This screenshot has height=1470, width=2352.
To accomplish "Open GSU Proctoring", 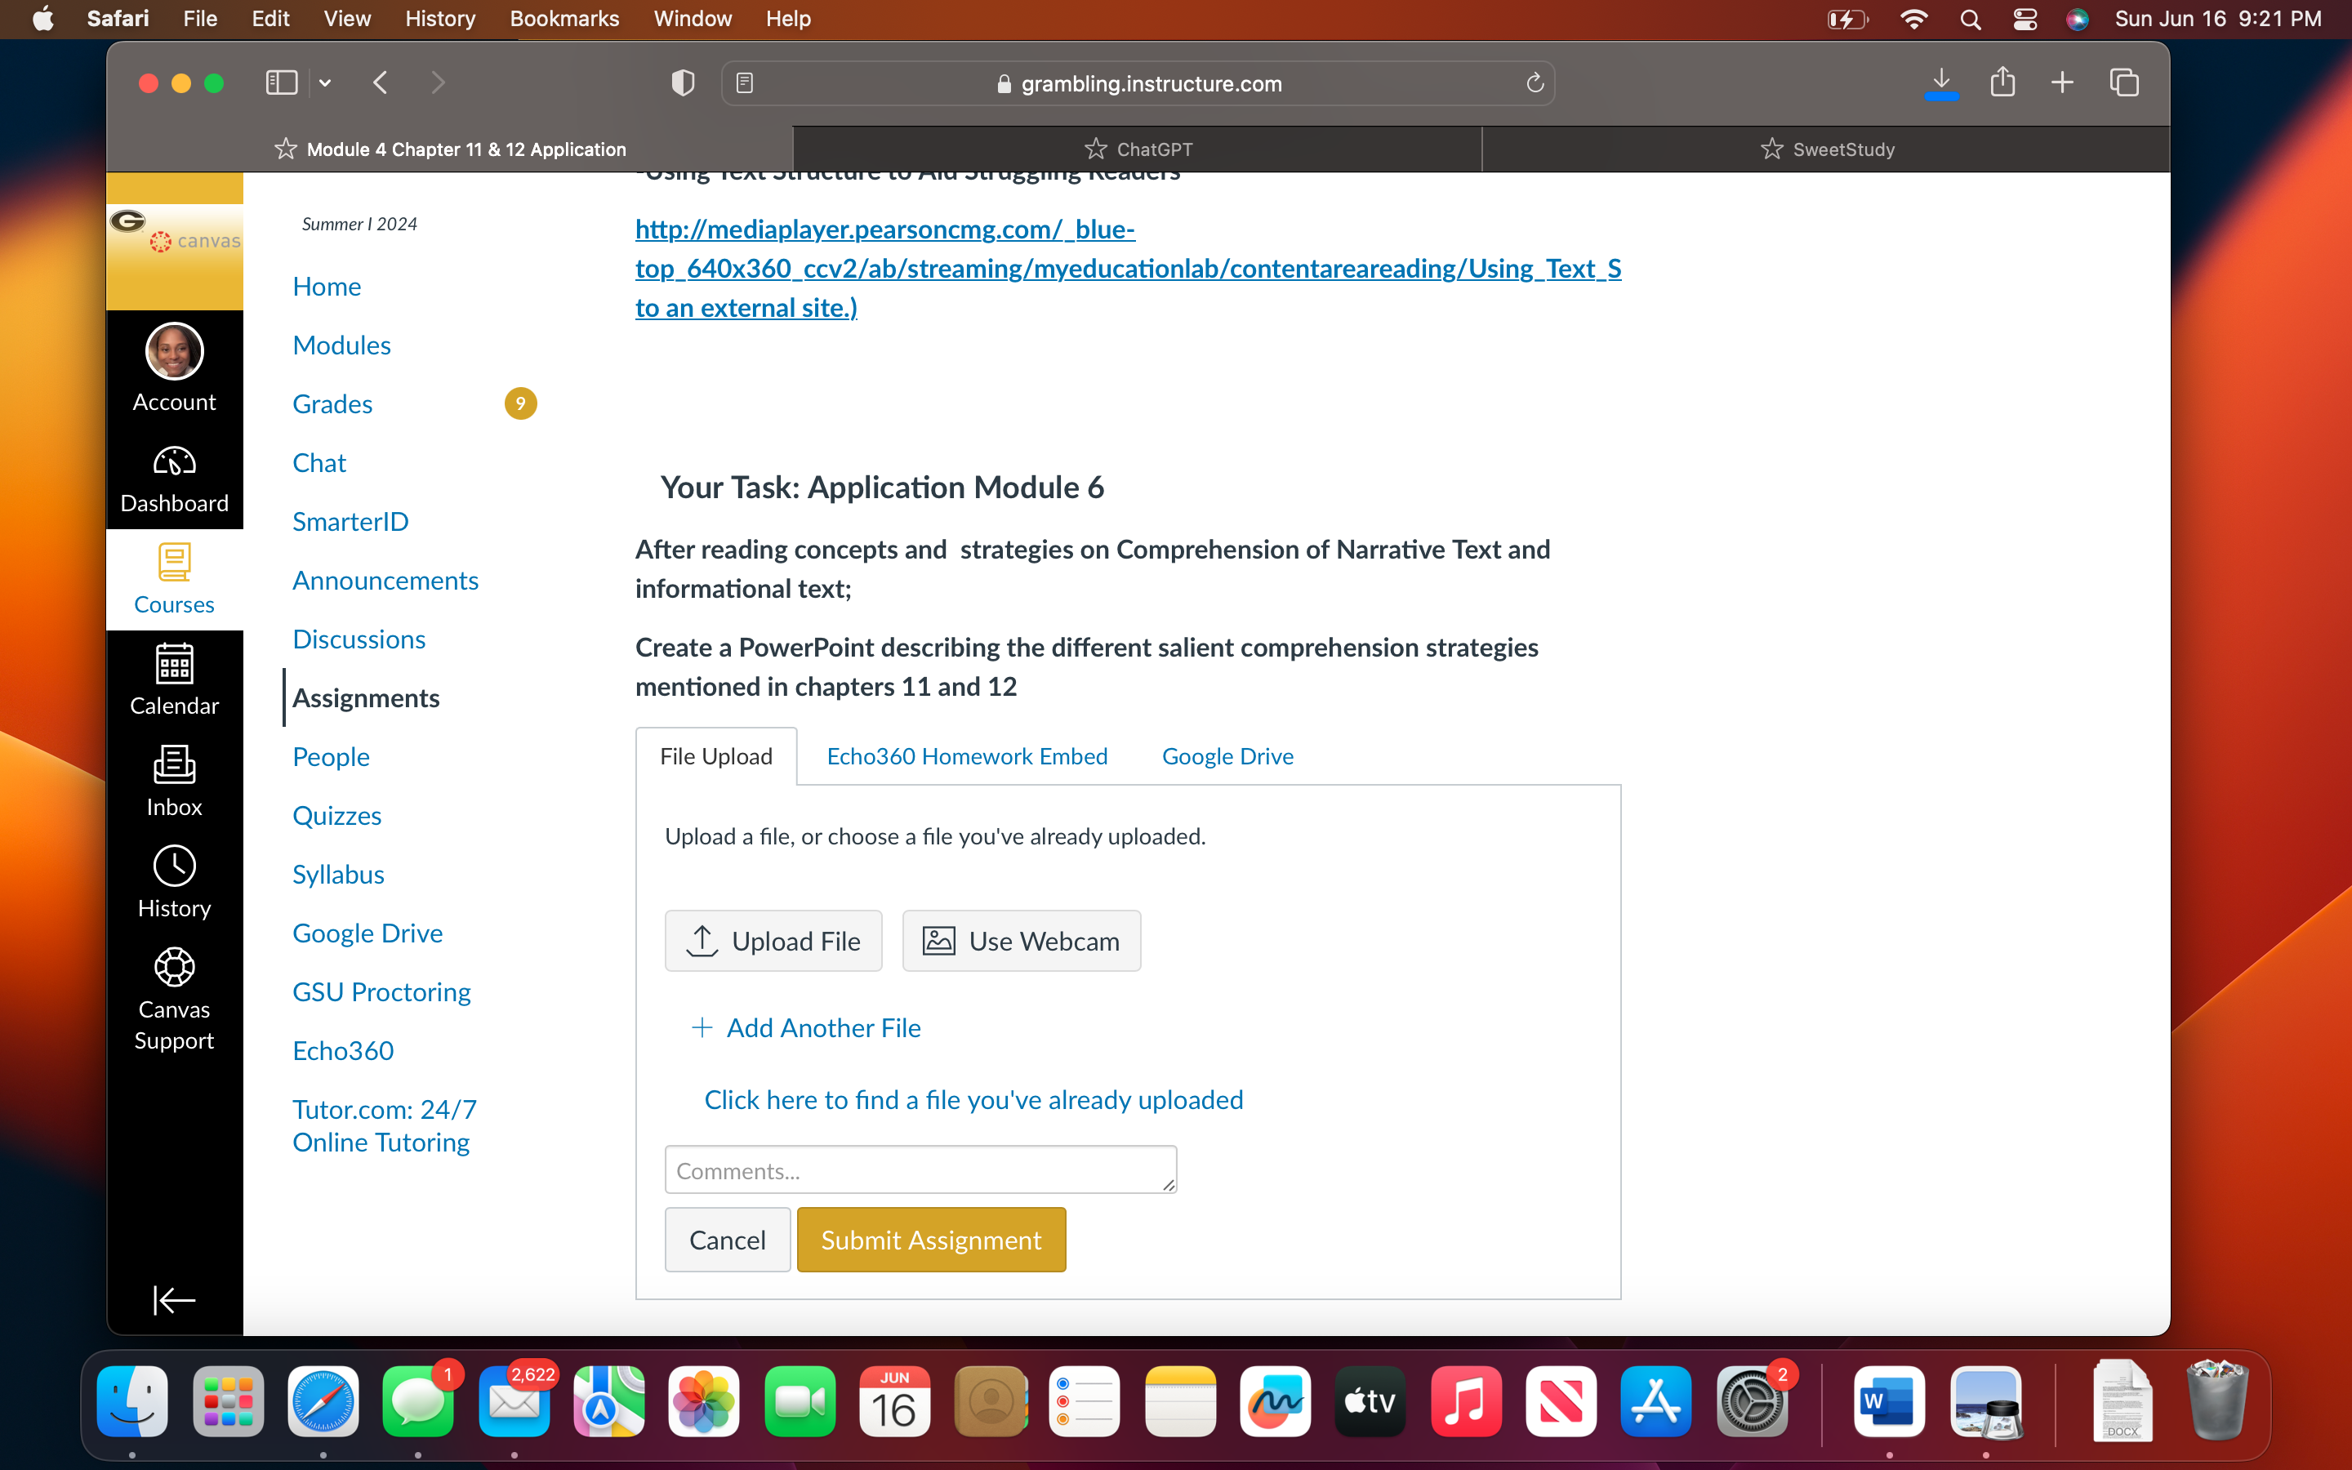I will [382, 992].
